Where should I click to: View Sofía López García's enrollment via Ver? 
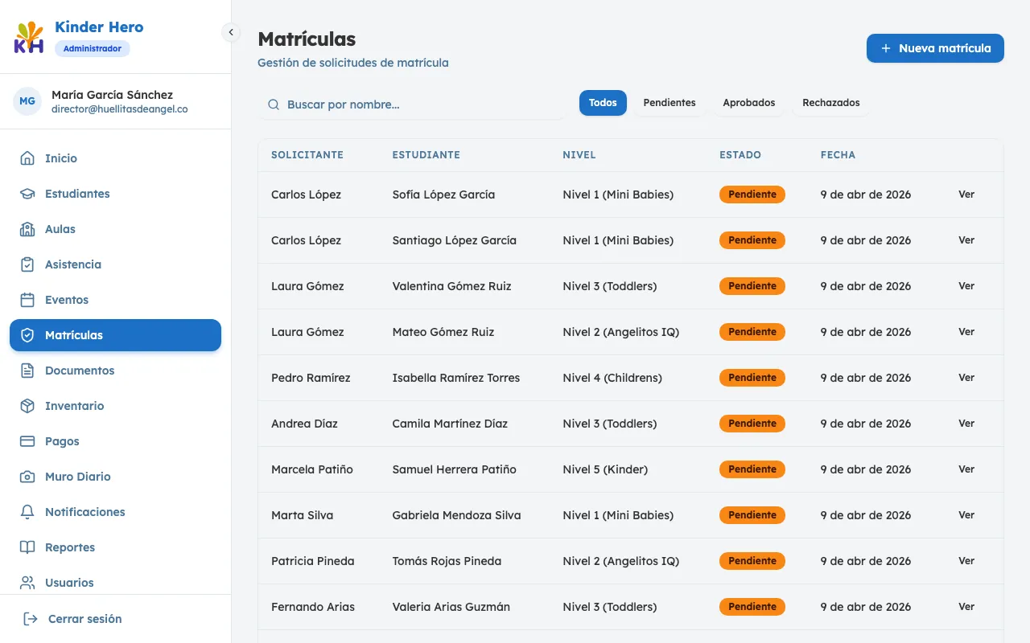966,195
